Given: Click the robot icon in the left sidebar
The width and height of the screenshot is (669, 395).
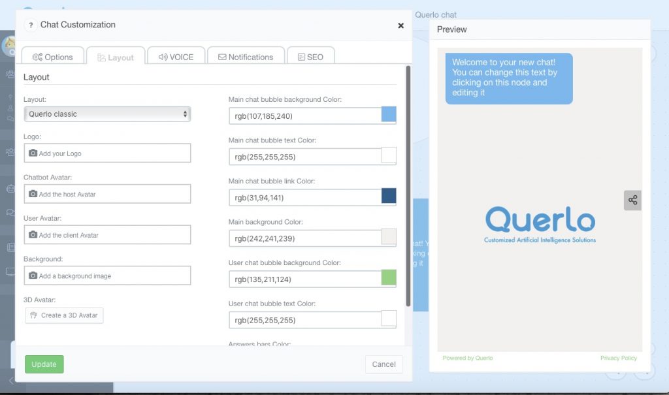Looking at the screenshot, I should tap(10, 188).
